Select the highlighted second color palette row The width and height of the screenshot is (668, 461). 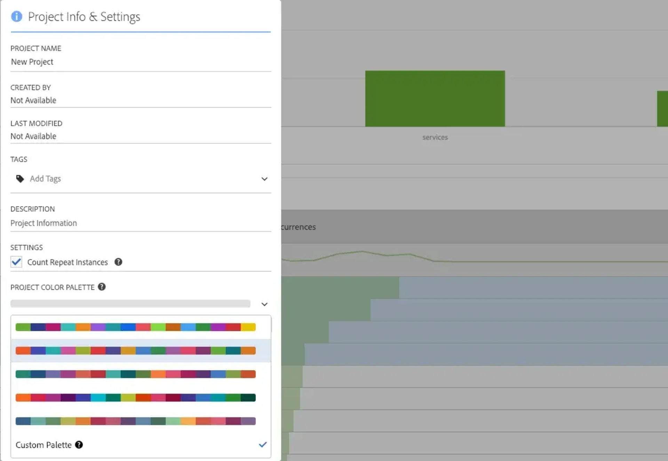tap(136, 351)
